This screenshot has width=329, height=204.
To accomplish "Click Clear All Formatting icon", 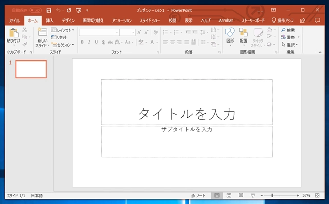I will point(155,32).
